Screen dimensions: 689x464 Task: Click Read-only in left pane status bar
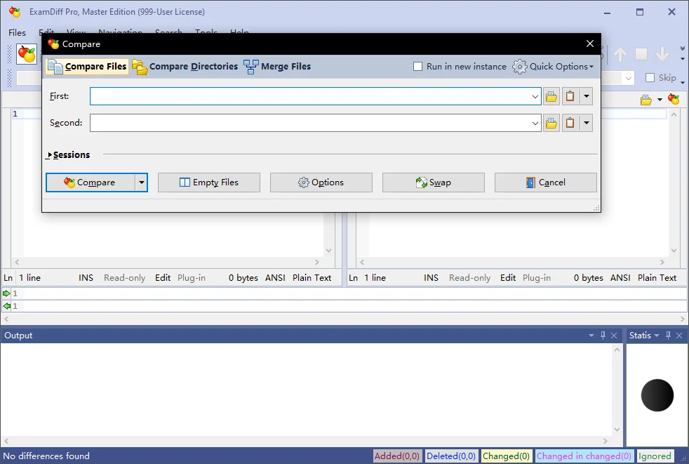pyautogui.click(x=124, y=278)
